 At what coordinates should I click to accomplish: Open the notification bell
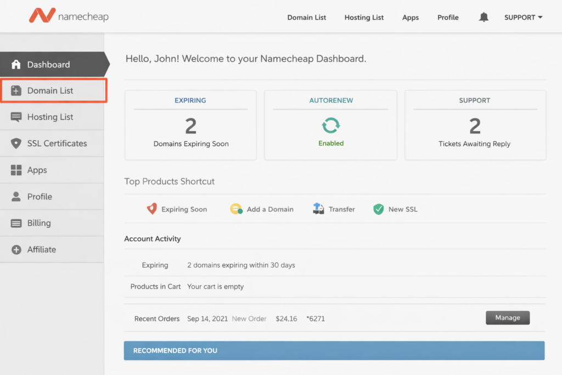pyautogui.click(x=484, y=17)
